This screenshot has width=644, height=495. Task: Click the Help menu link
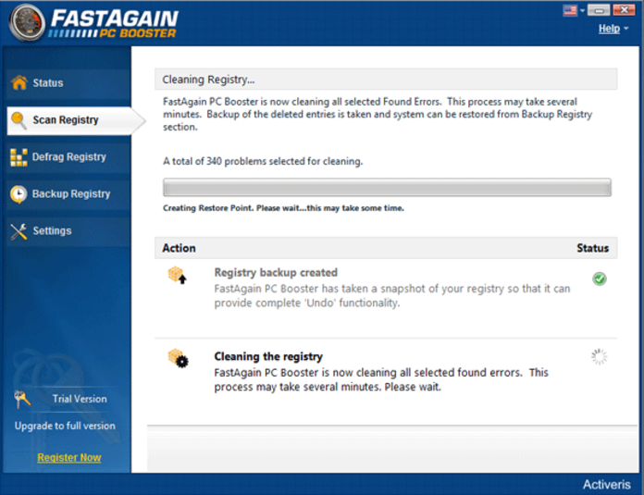click(x=609, y=29)
